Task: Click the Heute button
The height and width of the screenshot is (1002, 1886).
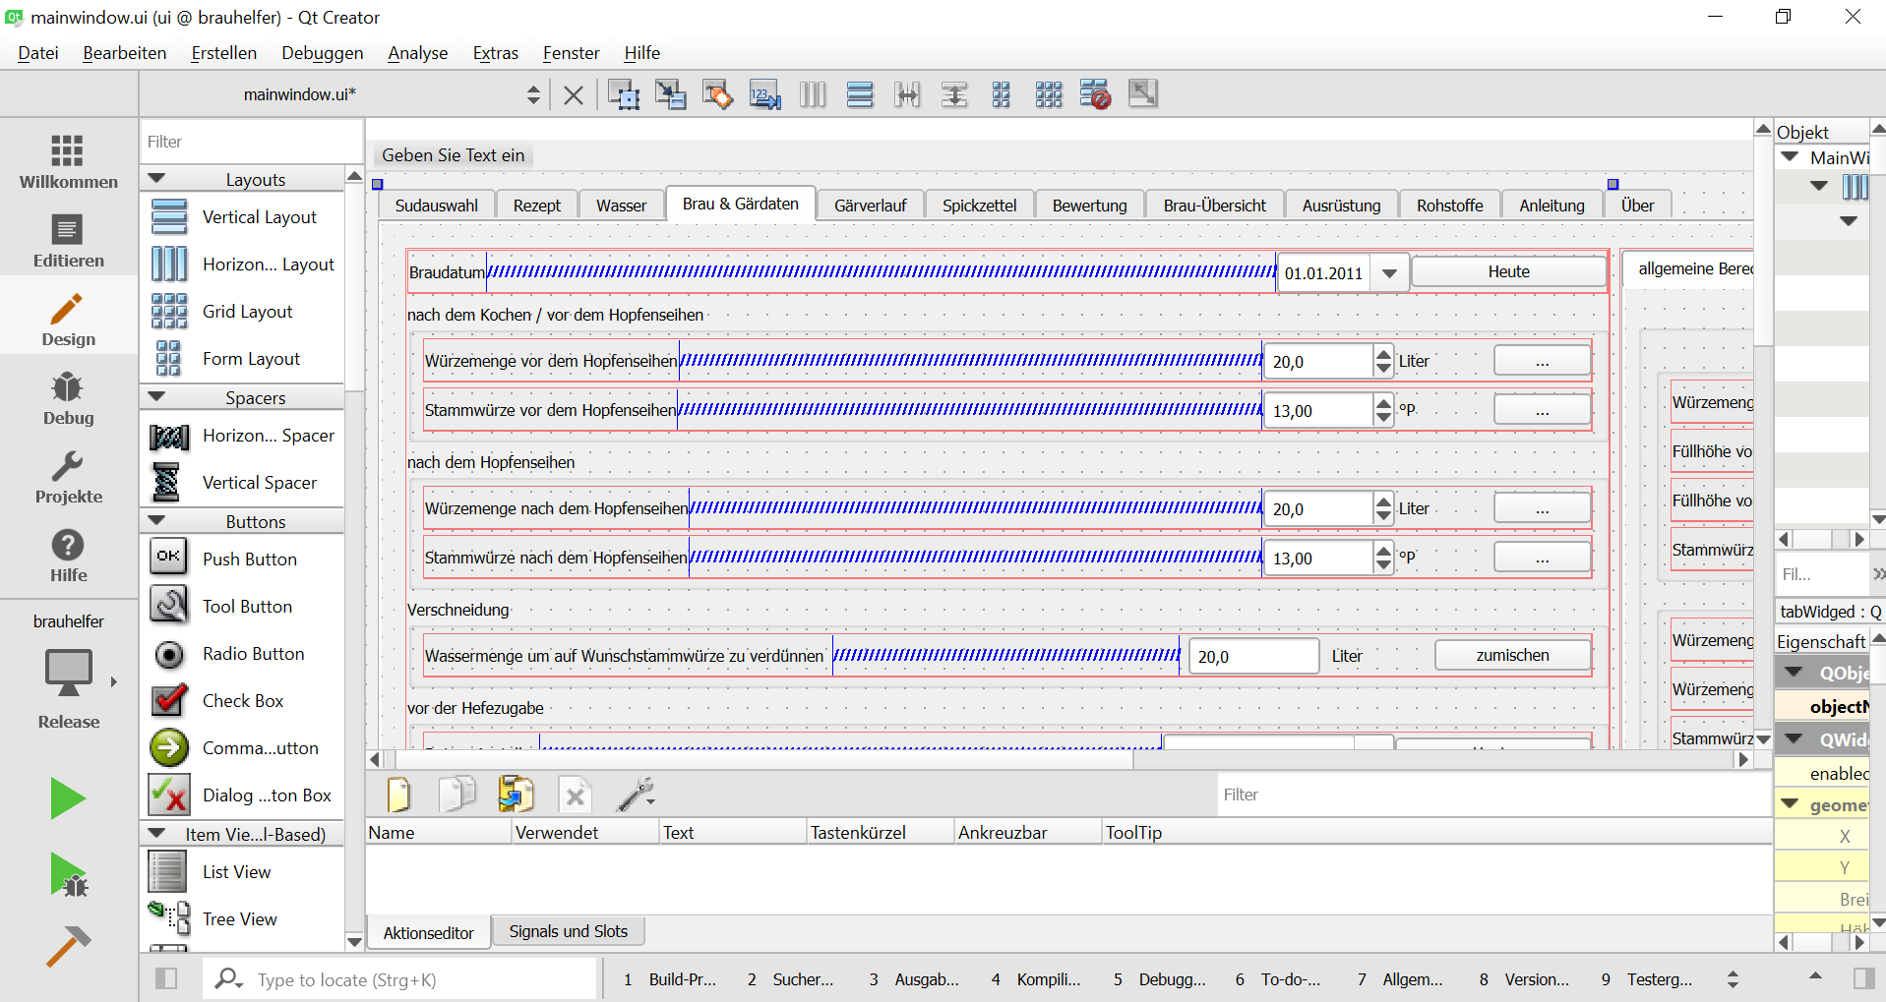Action: pos(1508,272)
